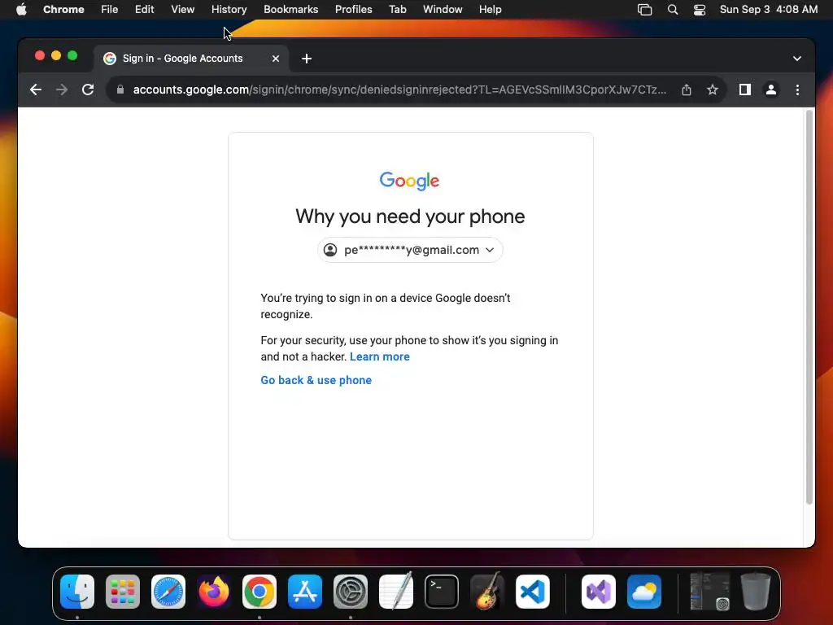
Task: Launch GarageBand from the Dock
Action: 487,591
